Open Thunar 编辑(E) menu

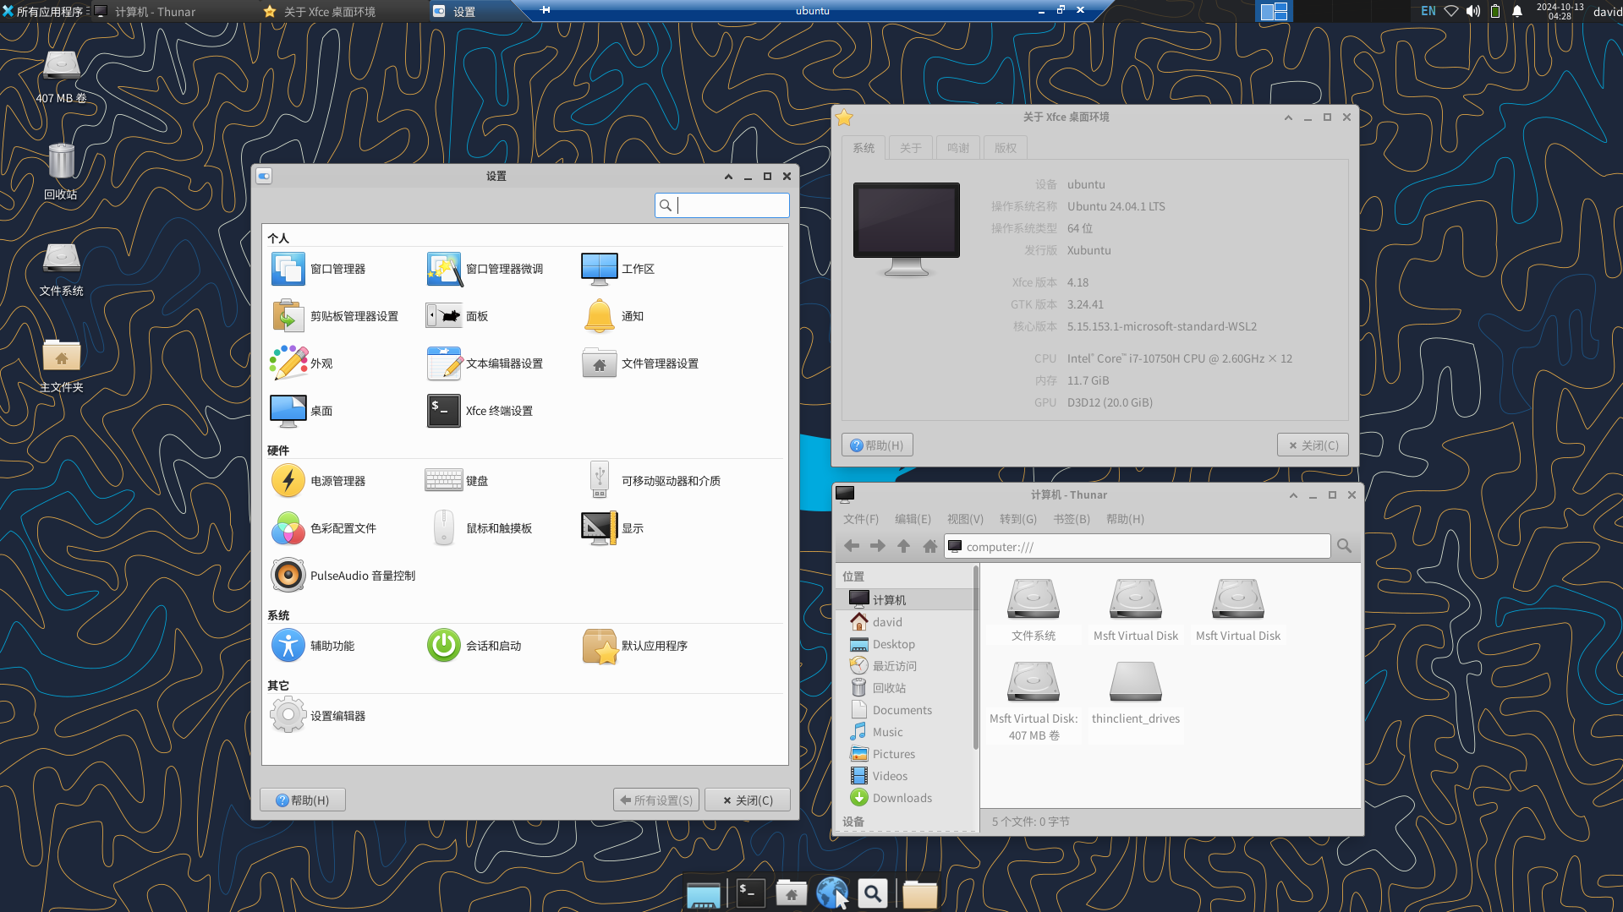pos(913,519)
